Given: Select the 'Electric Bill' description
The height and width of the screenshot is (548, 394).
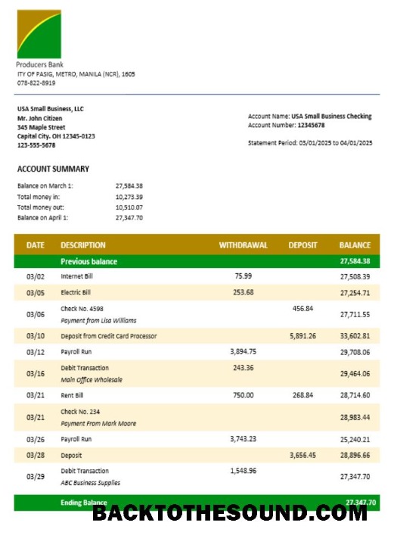Looking at the screenshot, I should (x=76, y=292).
